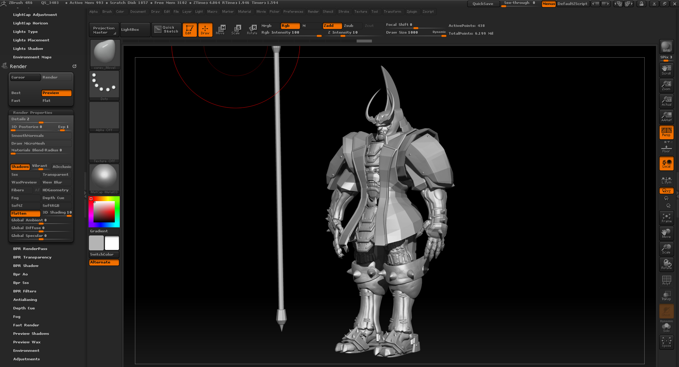Click the AAHalf icon
The width and height of the screenshot is (679, 367).
666,116
